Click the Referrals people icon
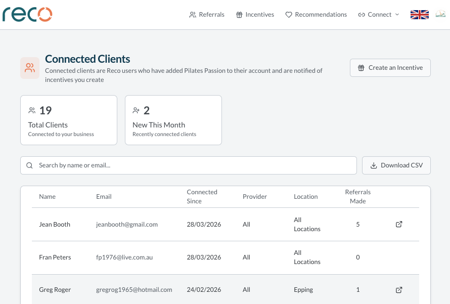This screenshot has width=450, height=304. coord(192,15)
